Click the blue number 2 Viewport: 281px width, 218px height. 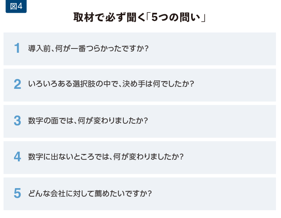point(18,84)
